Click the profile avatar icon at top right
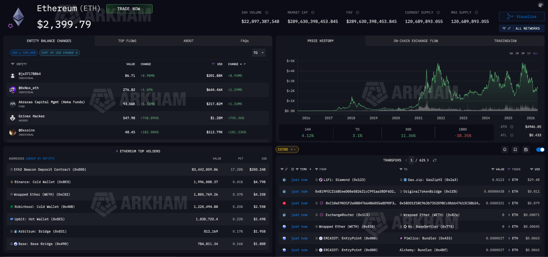This screenshot has width=548, height=257. [x=541, y=5]
